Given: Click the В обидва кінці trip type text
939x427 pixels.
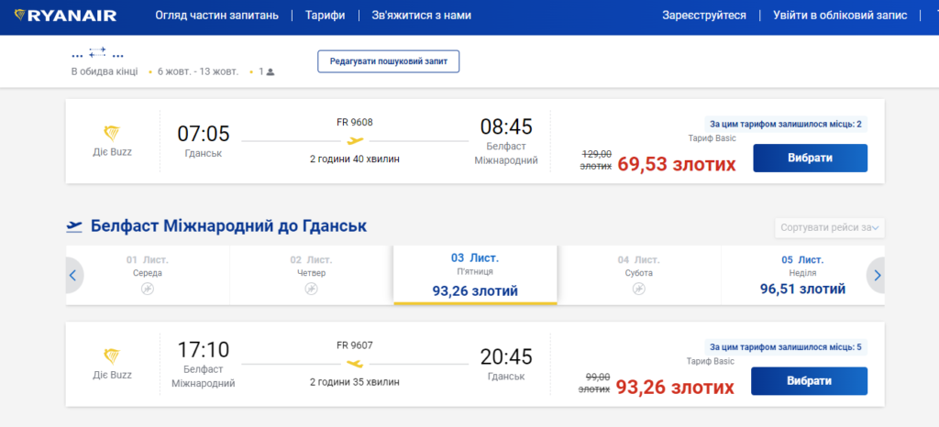Looking at the screenshot, I should pos(105,71).
